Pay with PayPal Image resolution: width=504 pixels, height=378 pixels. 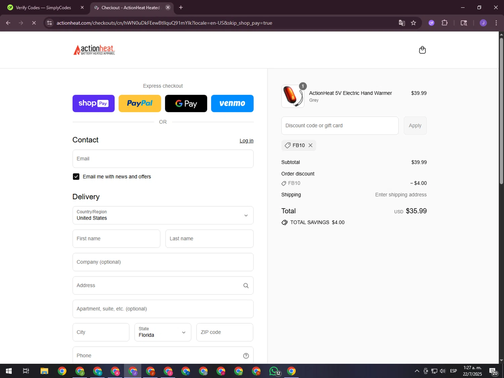click(140, 103)
